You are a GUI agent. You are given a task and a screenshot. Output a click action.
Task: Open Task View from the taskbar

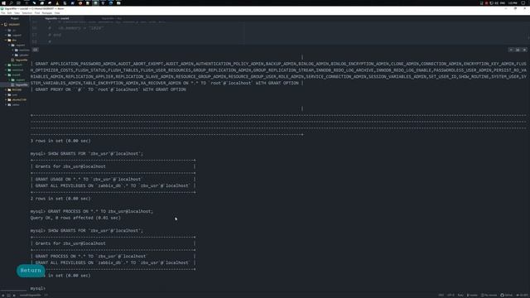(x=18, y=2)
